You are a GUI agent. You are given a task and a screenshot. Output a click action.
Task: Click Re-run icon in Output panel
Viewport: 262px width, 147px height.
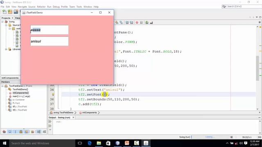pos(50,122)
